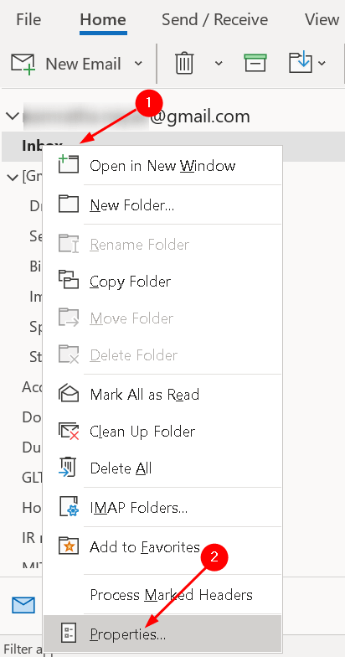This screenshot has width=345, height=657.
Task: Open the Delete button dropdown arrow
Action: [x=219, y=64]
